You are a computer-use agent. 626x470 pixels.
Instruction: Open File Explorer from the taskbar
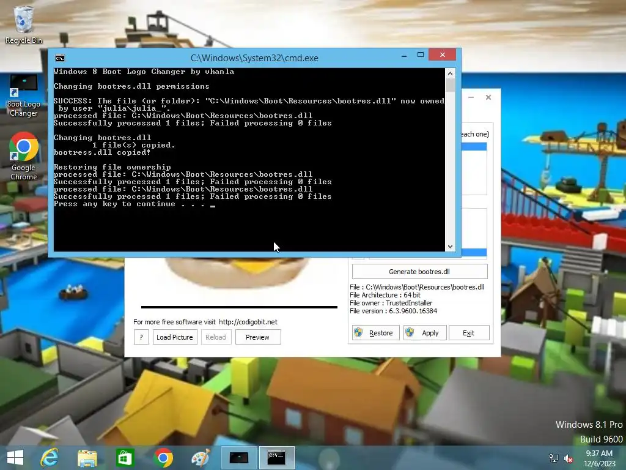click(x=87, y=458)
